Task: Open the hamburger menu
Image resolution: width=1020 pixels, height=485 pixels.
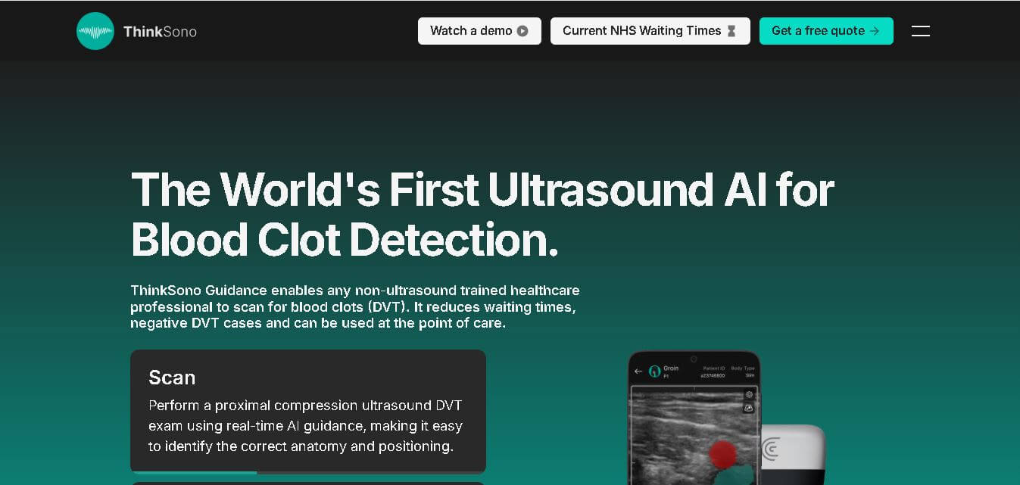Action: 921,31
